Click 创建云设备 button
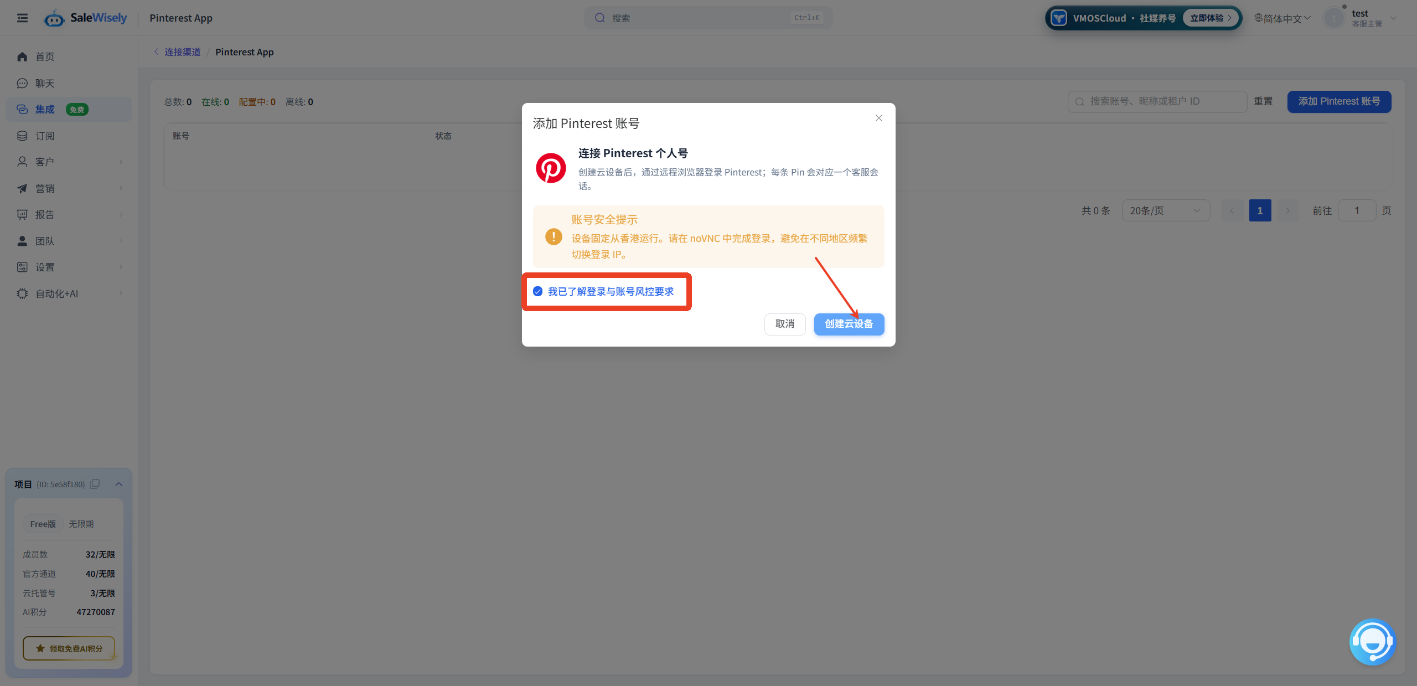Image resolution: width=1417 pixels, height=686 pixels. pos(849,324)
